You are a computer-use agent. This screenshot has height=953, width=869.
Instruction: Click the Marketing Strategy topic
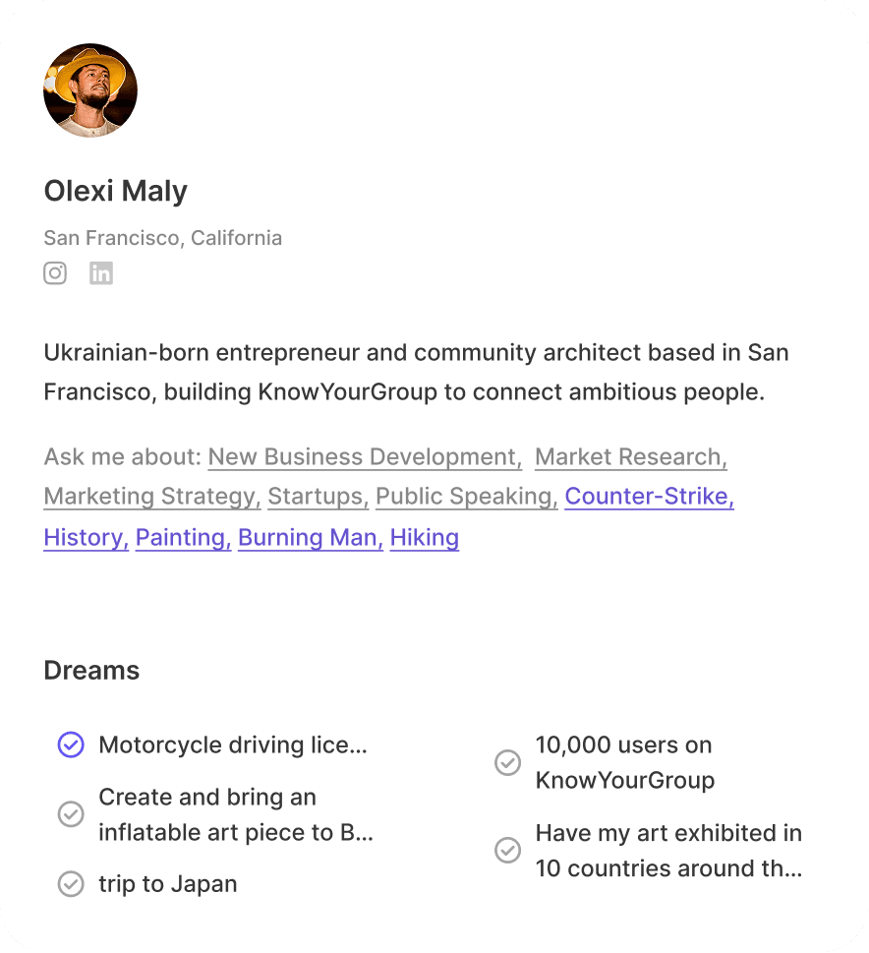pyautogui.click(x=152, y=497)
